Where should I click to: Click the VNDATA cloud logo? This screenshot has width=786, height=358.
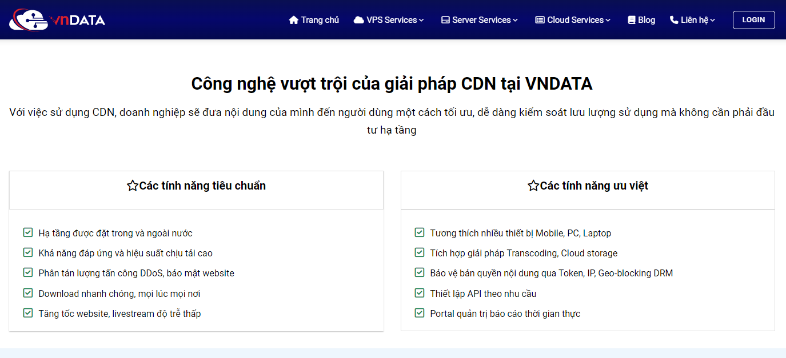[x=29, y=20]
